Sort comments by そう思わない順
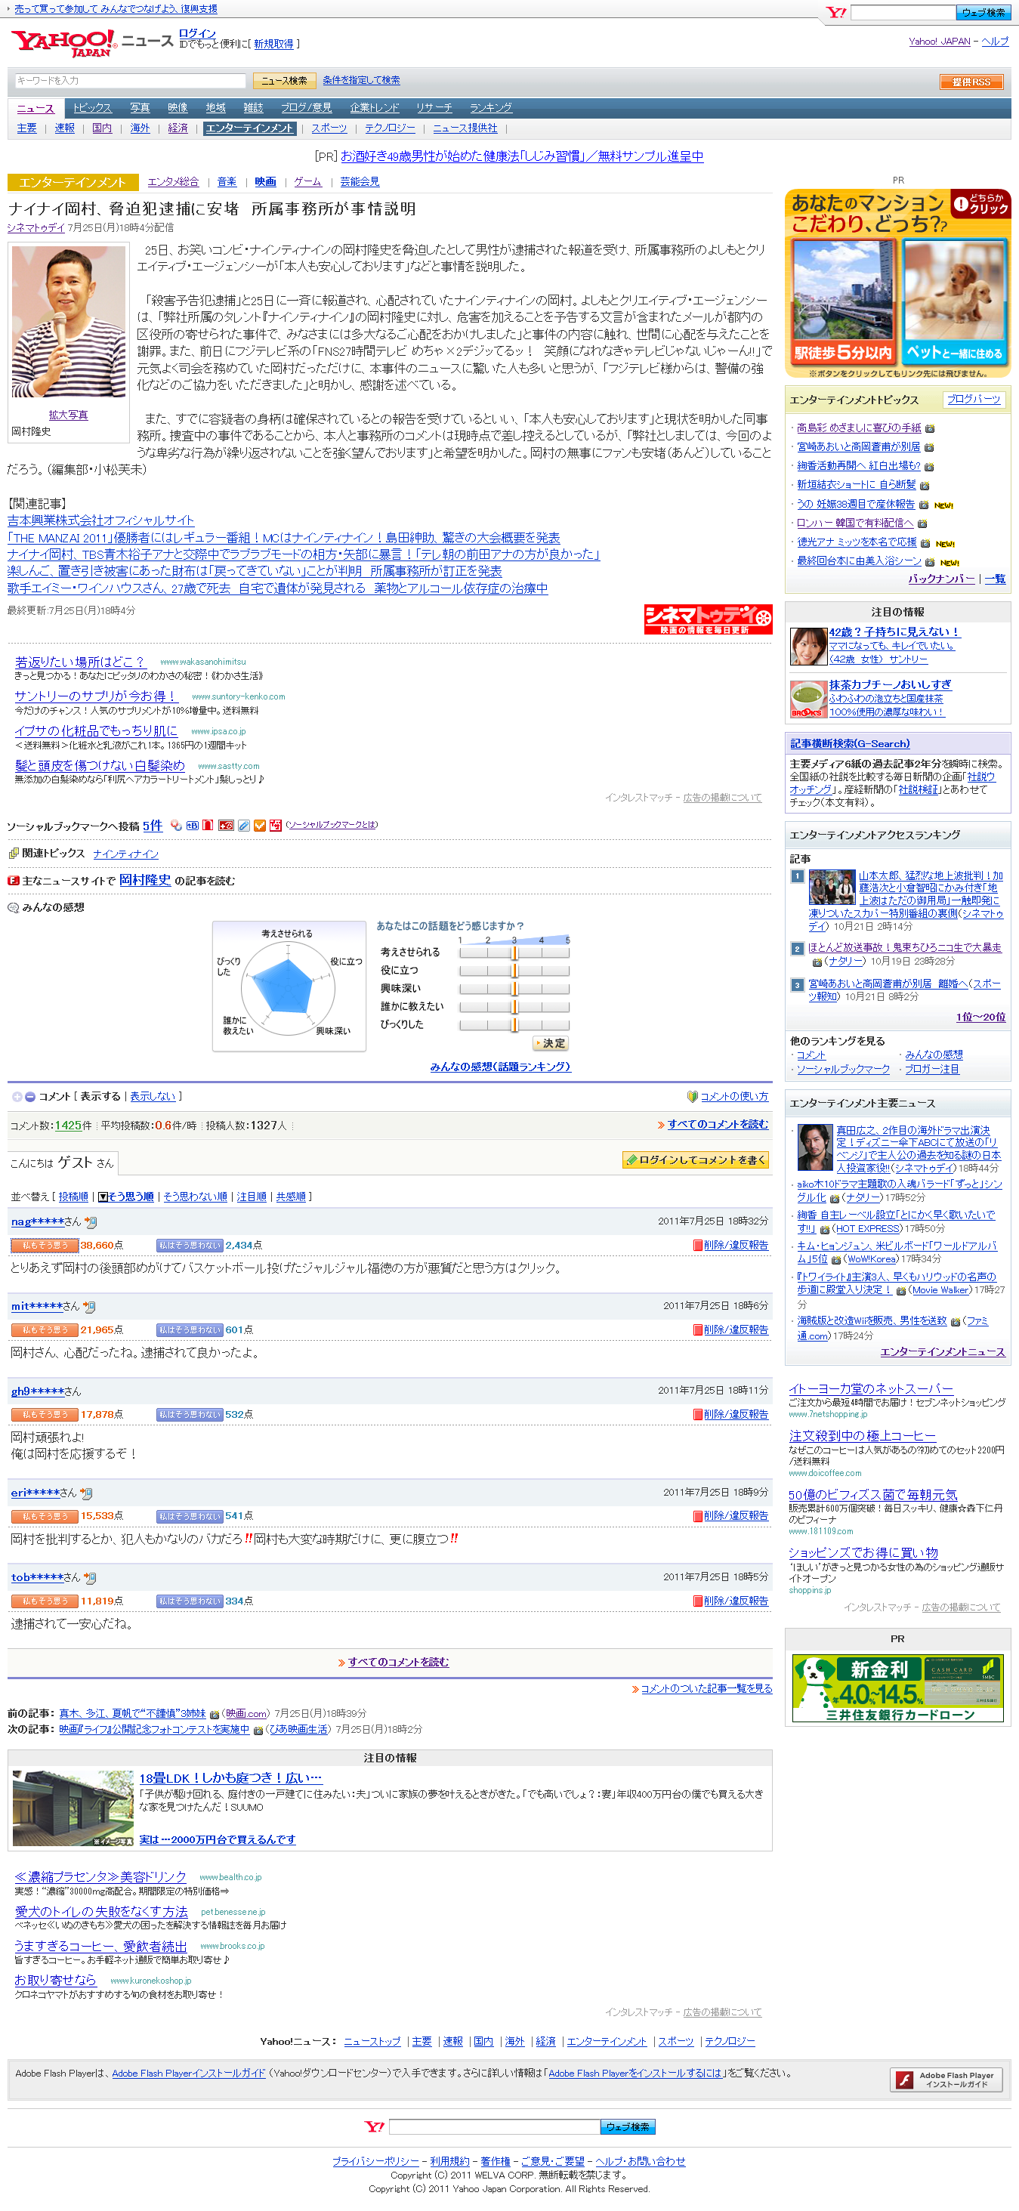The width and height of the screenshot is (1019, 2211). tap(196, 1197)
